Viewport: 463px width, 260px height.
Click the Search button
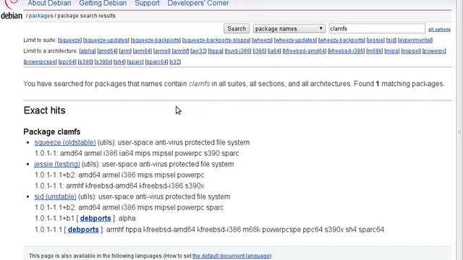pos(237,29)
